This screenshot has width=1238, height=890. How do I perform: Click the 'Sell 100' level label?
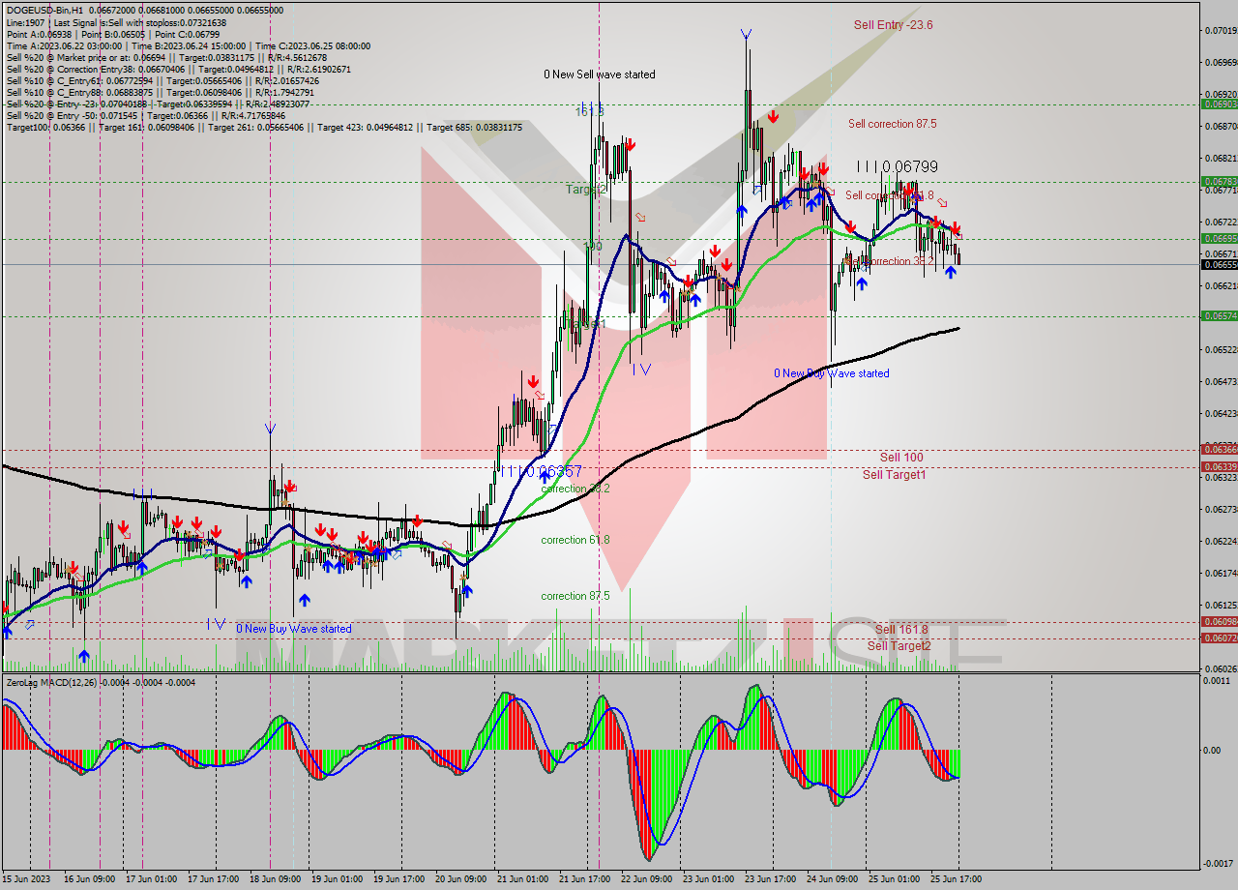click(900, 457)
